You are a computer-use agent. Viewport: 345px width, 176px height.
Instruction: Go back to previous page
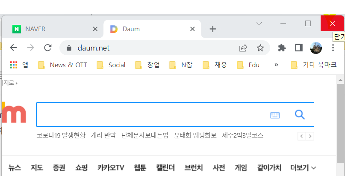13,48
